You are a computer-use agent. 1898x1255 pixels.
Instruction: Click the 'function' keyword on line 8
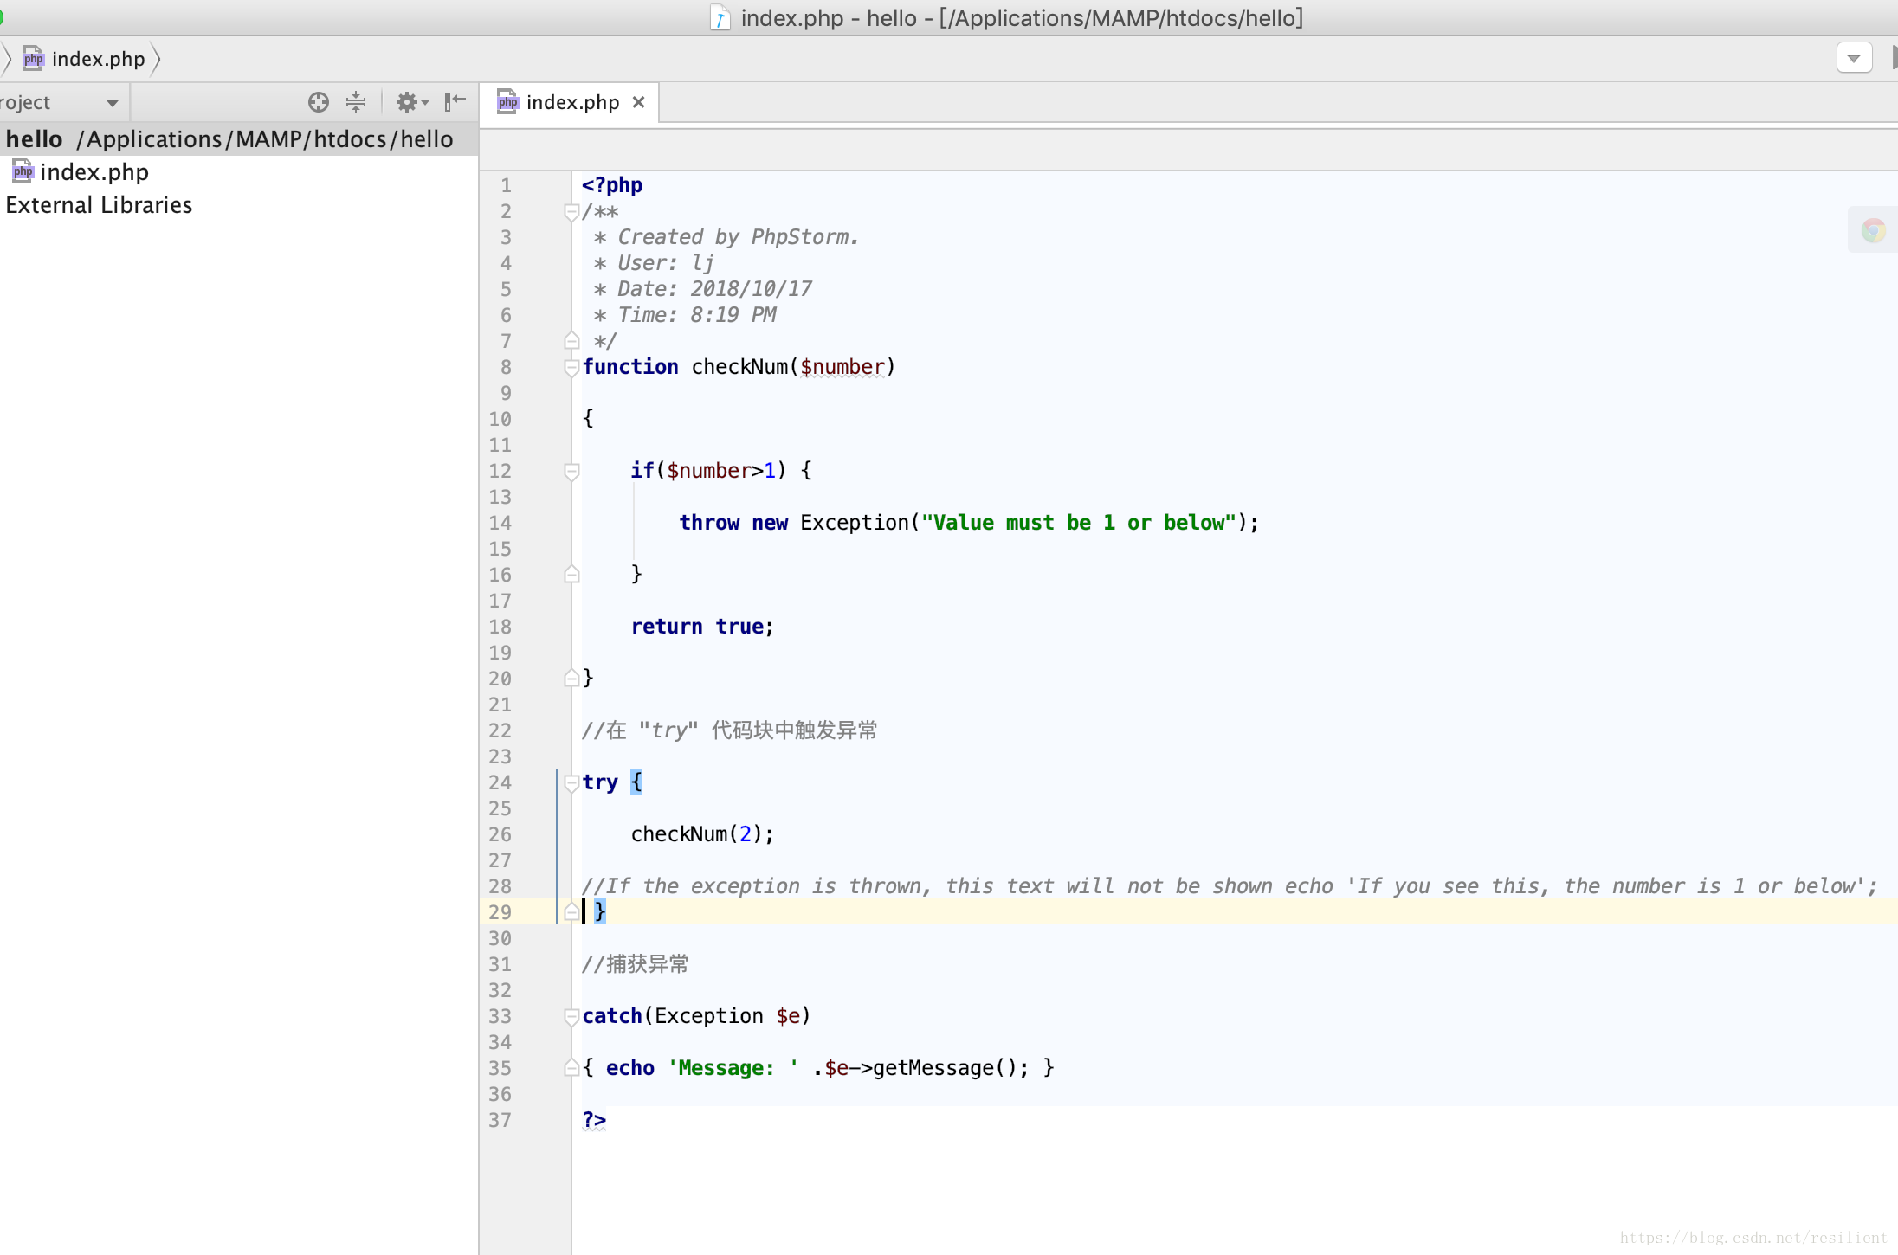630,367
